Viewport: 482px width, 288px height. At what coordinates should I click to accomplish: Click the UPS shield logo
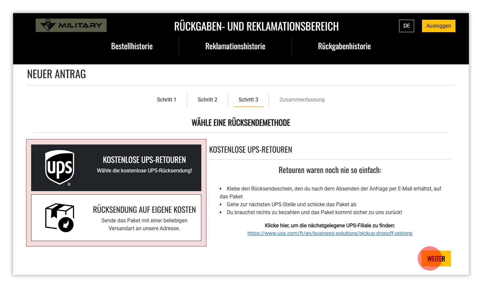(60, 168)
